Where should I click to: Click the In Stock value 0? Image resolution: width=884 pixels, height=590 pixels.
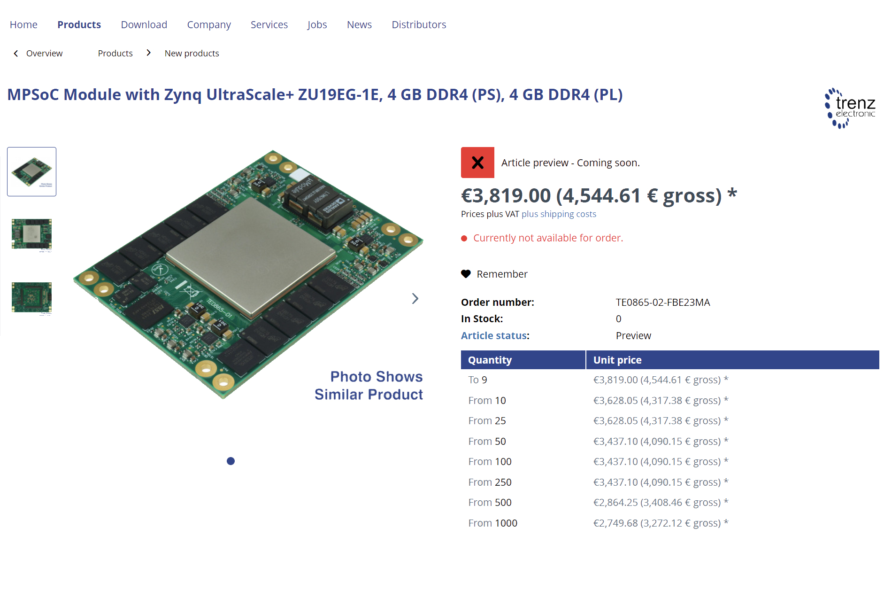click(x=618, y=318)
